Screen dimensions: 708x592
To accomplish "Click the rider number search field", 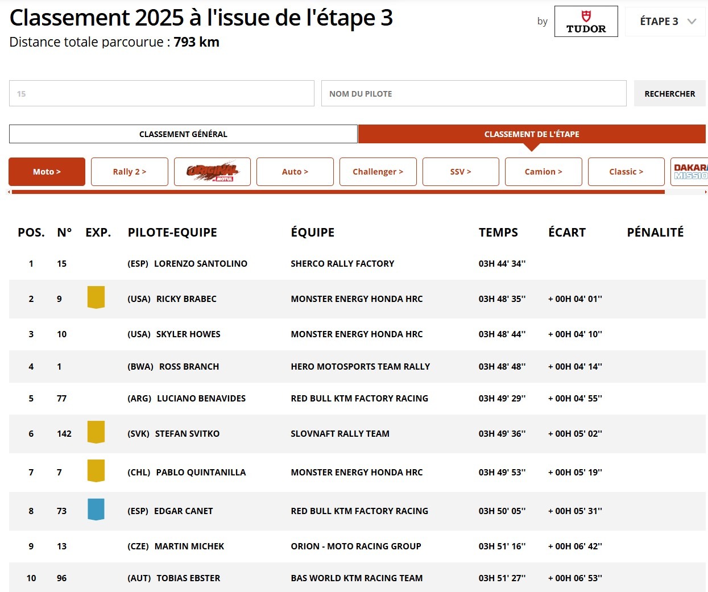I will [162, 93].
